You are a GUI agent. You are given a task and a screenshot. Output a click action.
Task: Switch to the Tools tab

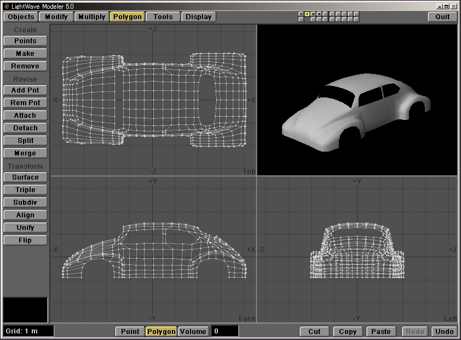[163, 16]
